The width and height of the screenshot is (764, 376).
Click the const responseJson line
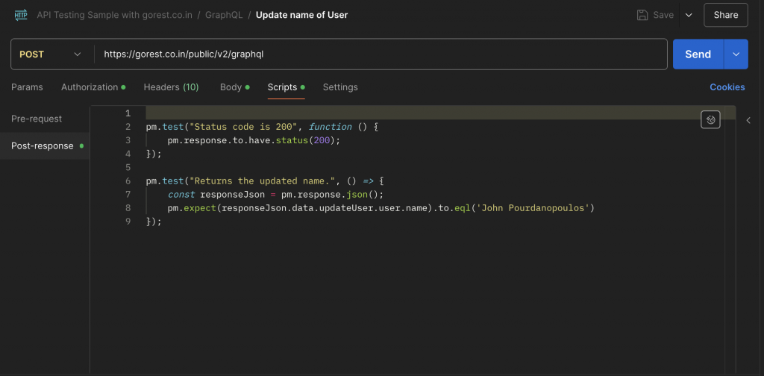tap(276, 194)
